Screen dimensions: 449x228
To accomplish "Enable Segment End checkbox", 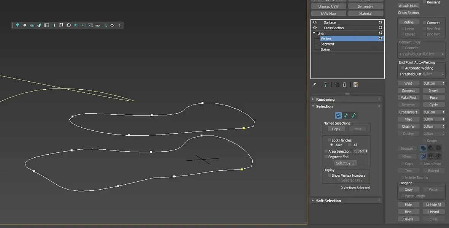I will click(326, 157).
